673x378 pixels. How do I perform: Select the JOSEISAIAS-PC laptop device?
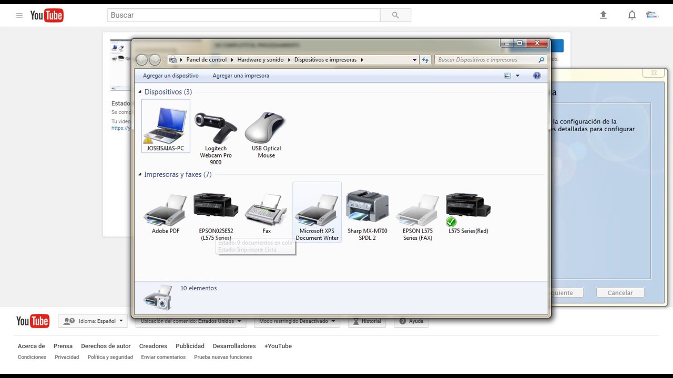point(166,126)
